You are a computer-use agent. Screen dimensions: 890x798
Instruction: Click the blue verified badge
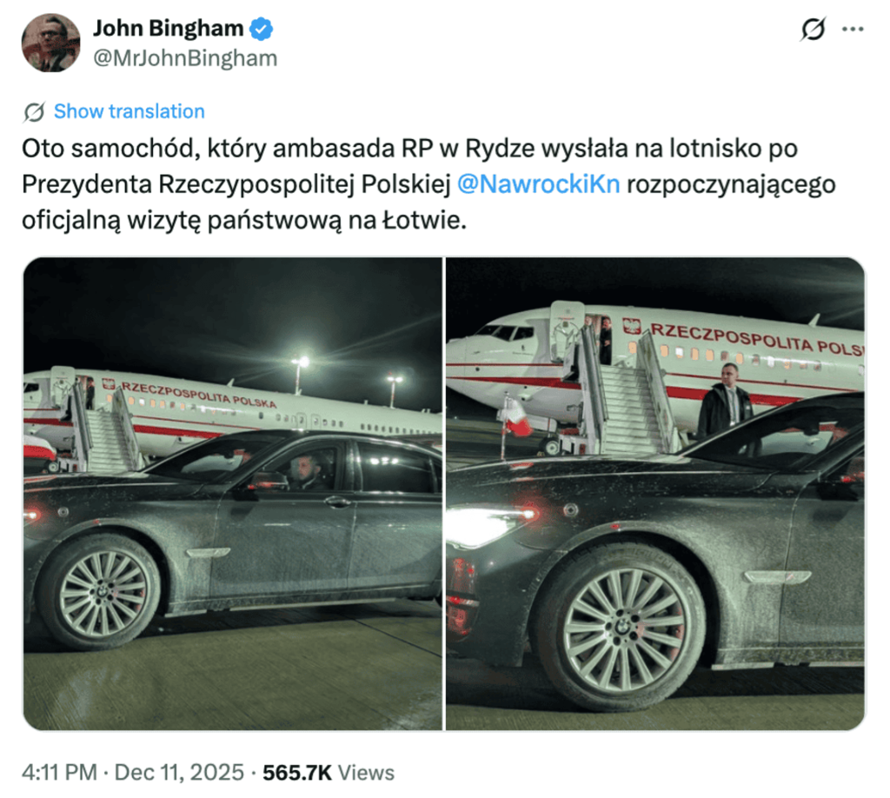pyautogui.click(x=261, y=29)
